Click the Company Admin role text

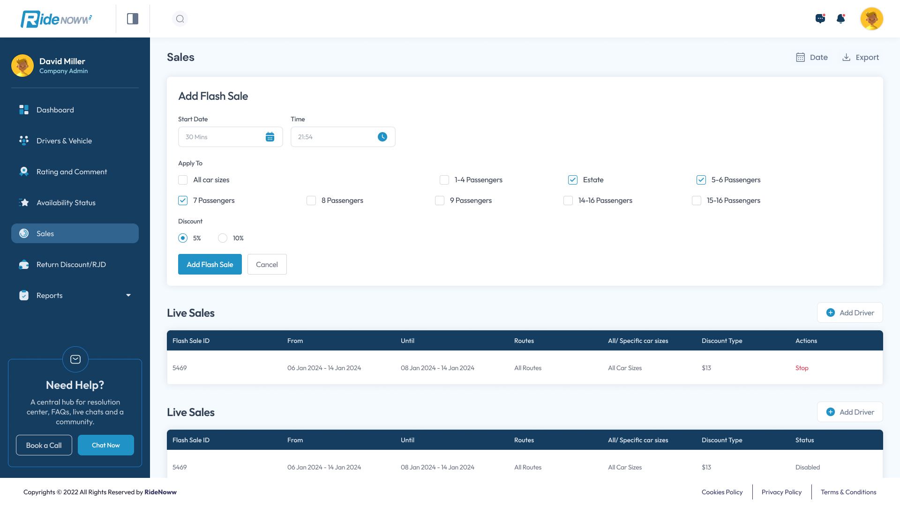pos(64,71)
